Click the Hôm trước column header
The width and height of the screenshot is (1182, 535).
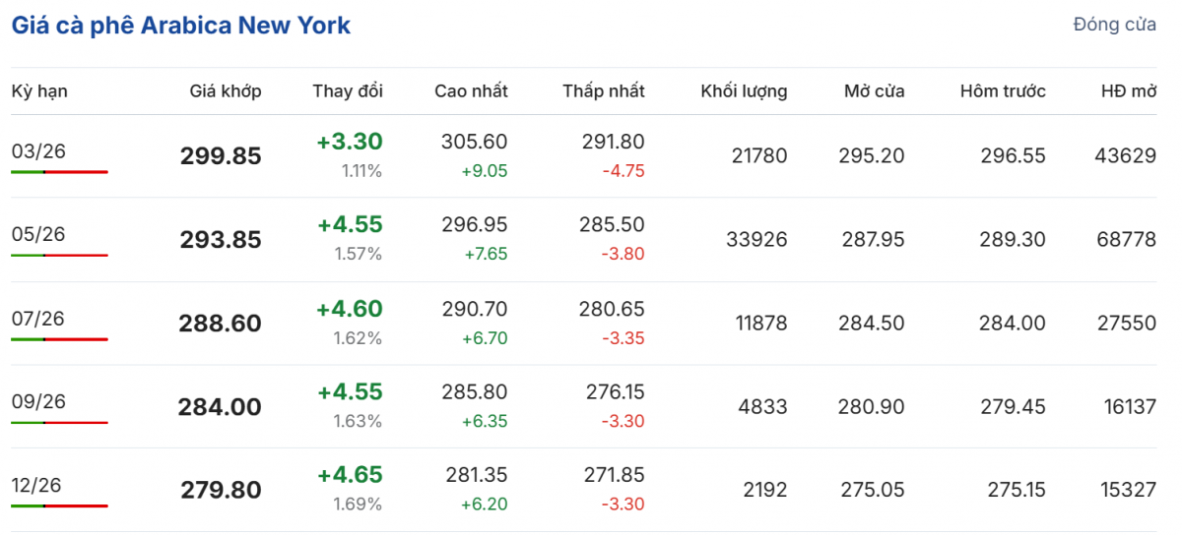tap(1003, 91)
